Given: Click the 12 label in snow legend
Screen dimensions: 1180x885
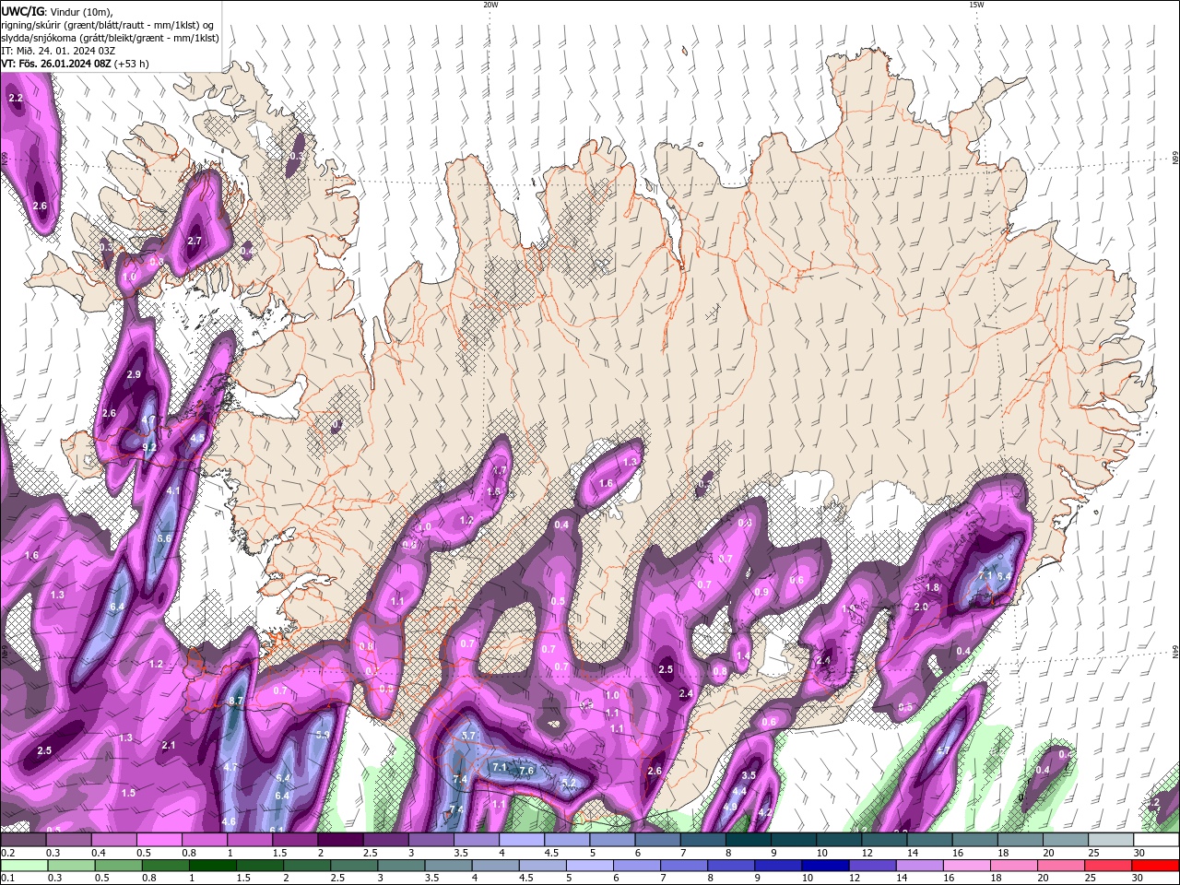Looking at the screenshot, I should 867,853.
